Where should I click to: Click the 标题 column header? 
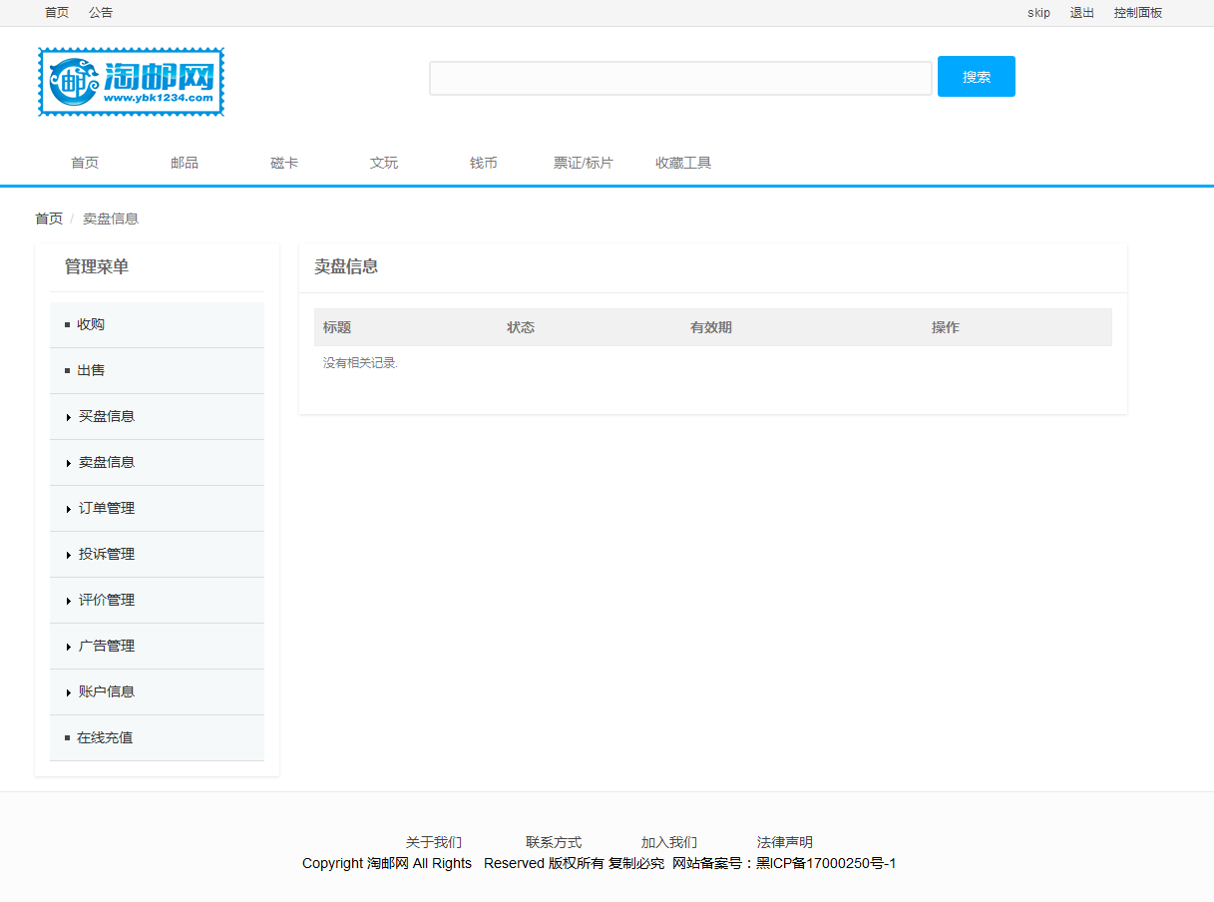point(337,327)
